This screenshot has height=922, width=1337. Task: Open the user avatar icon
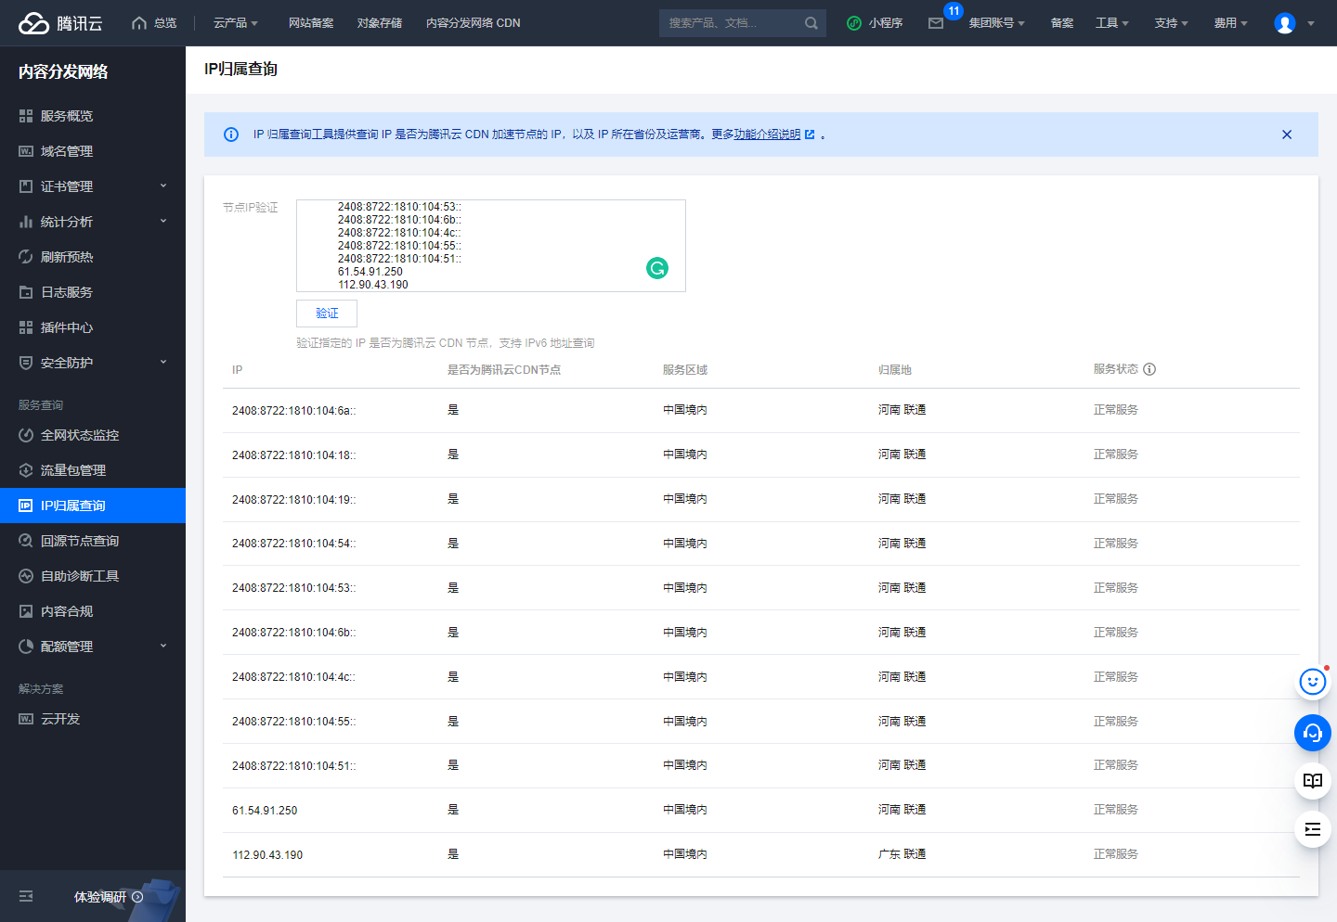coord(1285,23)
